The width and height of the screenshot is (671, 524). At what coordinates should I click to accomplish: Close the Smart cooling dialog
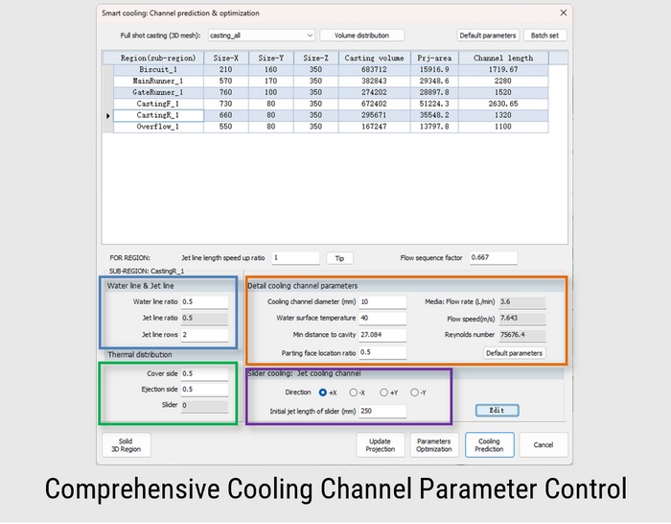pyautogui.click(x=564, y=12)
